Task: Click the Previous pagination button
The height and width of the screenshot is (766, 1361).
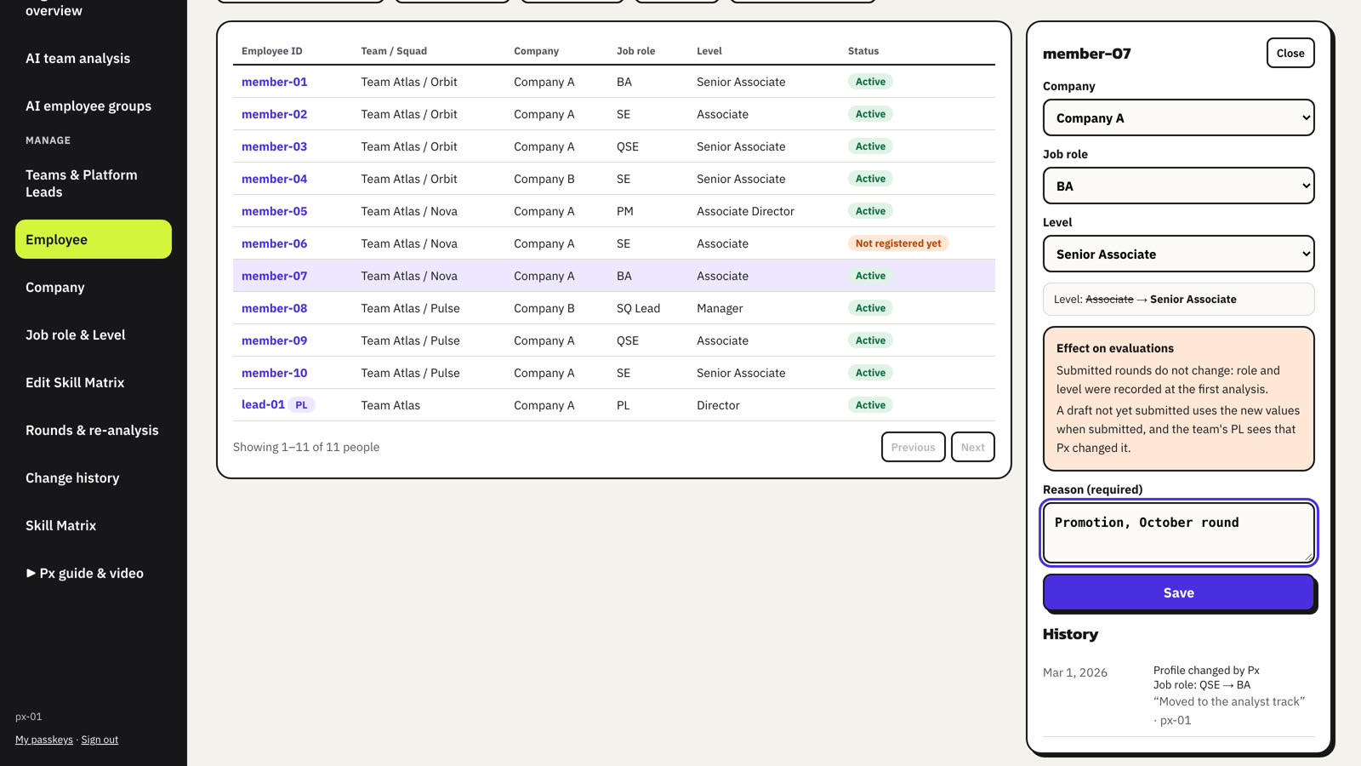Action: (x=913, y=447)
